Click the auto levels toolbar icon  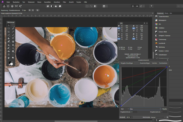tap(48, 6)
